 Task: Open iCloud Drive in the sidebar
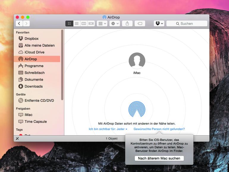37,52
